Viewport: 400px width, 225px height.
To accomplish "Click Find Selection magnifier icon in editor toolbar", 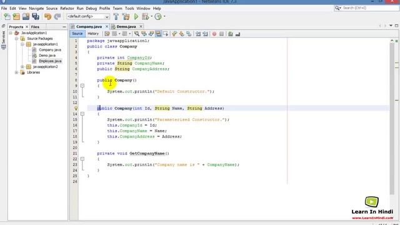I will click(137, 34).
